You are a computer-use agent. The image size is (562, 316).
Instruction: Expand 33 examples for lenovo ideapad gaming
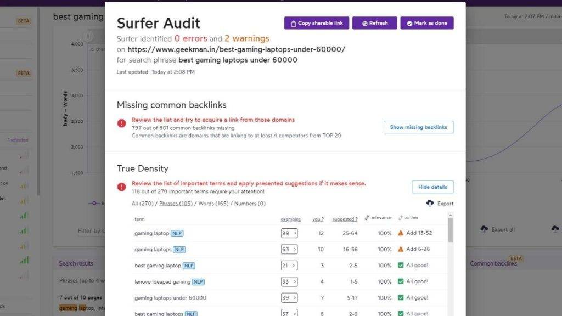point(289,281)
